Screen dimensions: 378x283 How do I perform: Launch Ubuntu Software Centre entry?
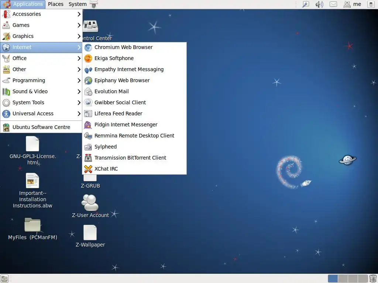(x=41, y=127)
